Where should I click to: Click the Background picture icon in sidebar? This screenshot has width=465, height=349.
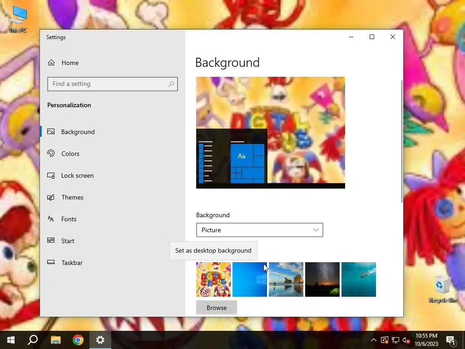coord(51,131)
